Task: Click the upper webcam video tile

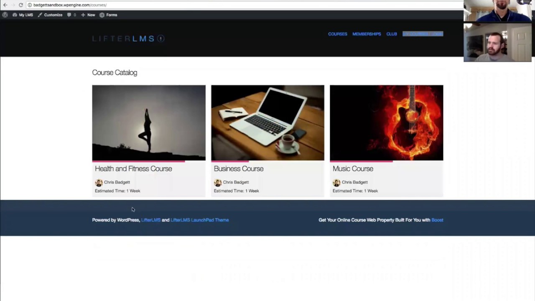Action: tap(497, 10)
